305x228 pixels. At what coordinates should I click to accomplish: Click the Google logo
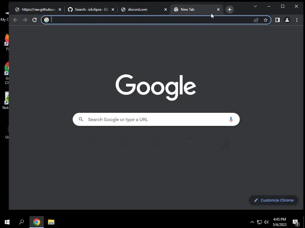(156, 87)
